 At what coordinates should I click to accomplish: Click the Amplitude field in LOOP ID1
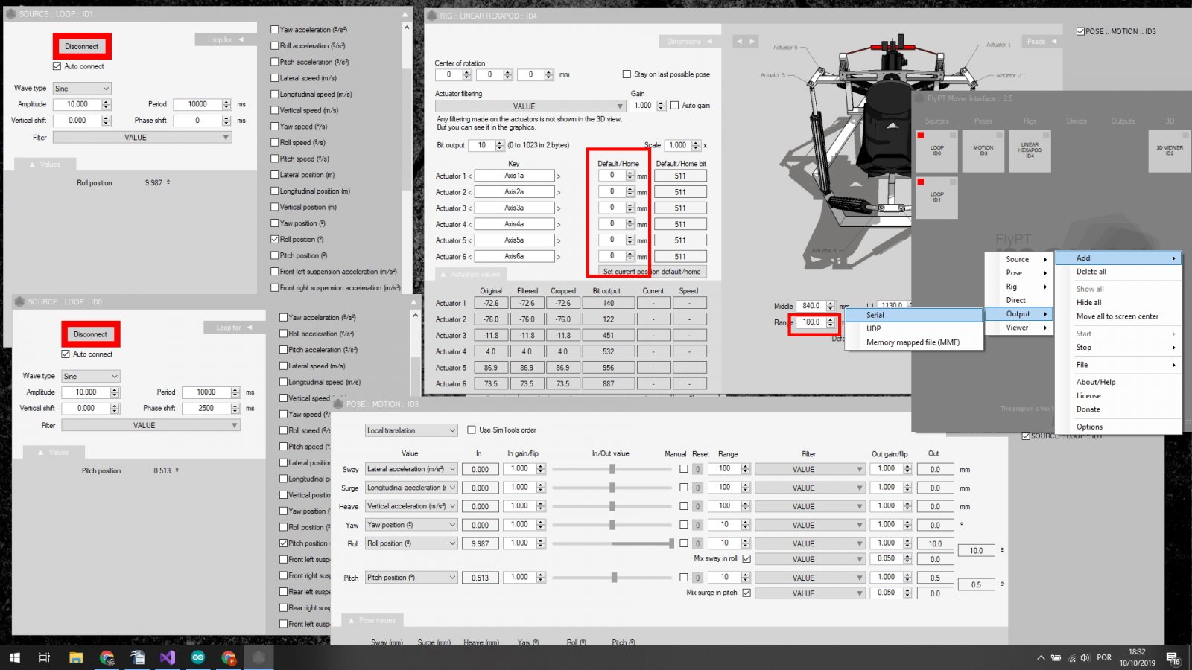[x=77, y=104]
